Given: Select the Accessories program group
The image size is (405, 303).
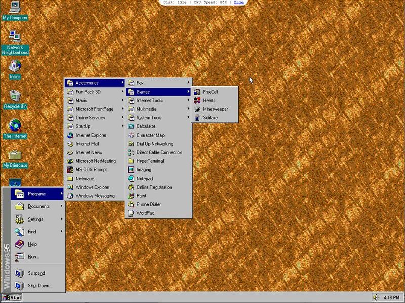Looking at the screenshot, I should [95, 83].
